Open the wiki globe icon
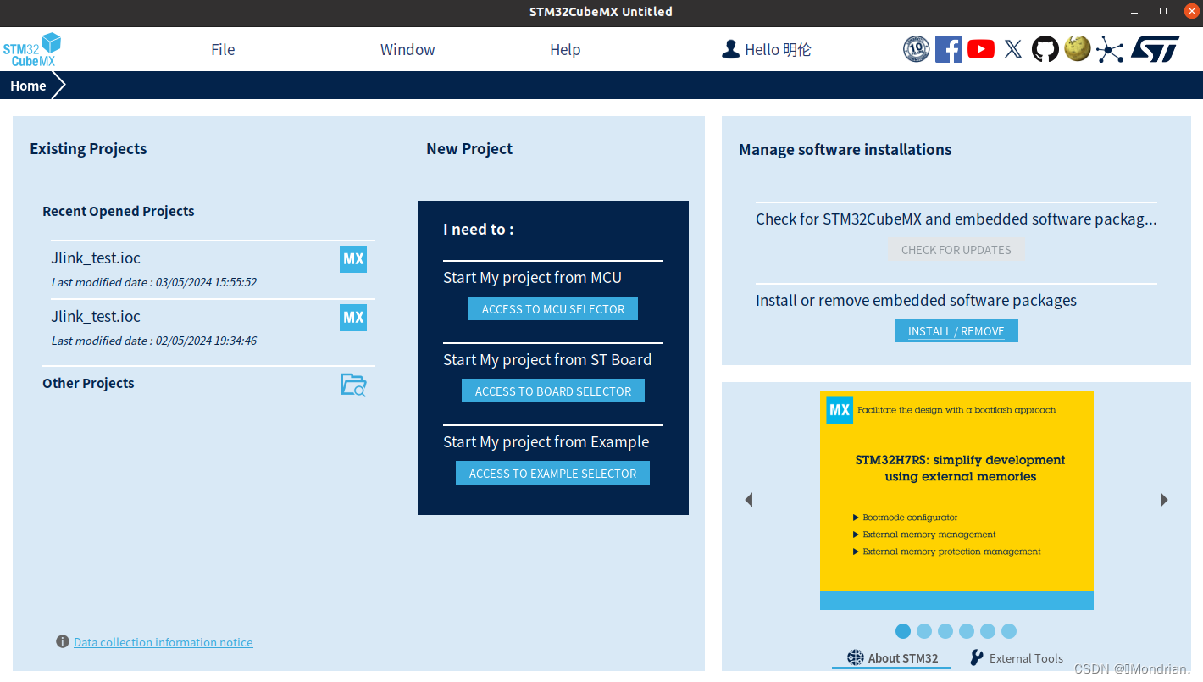 (1078, 49)
